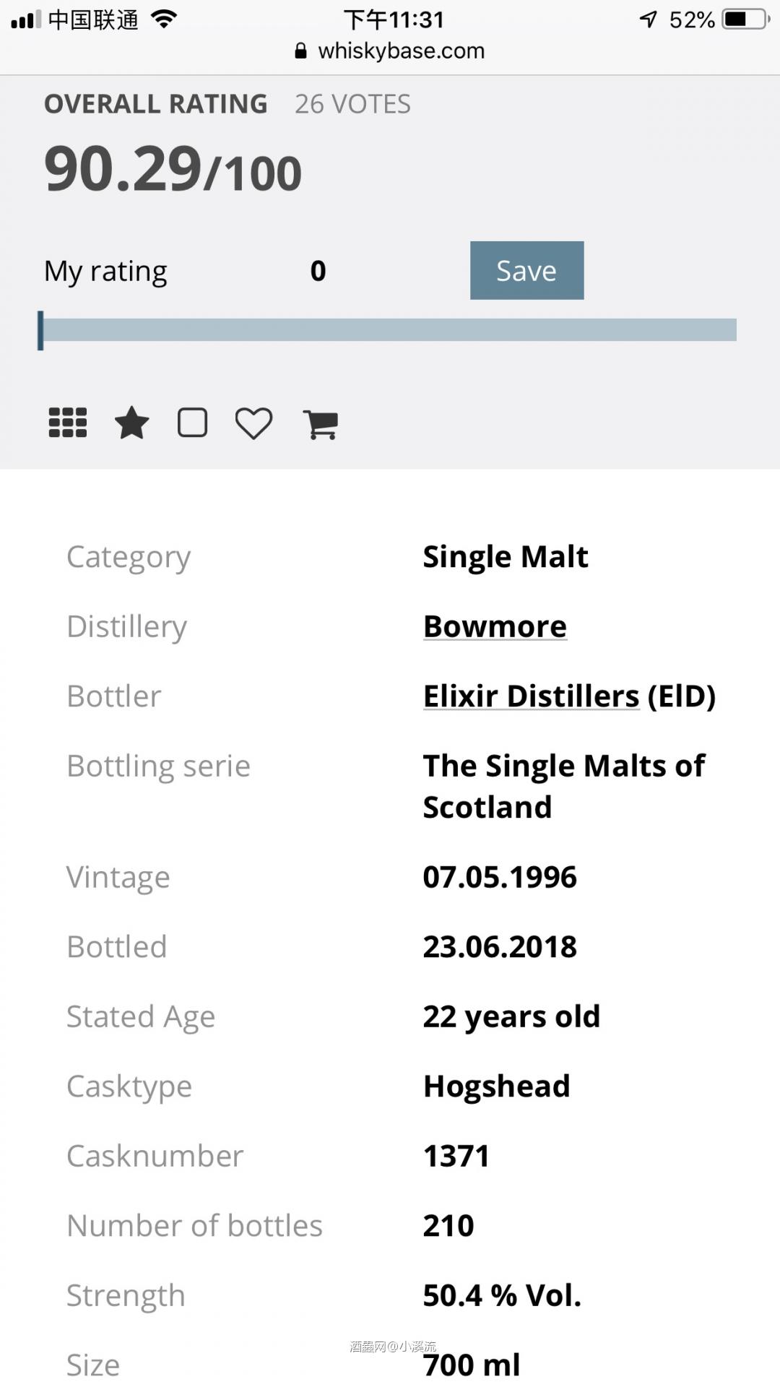Tap the shopping cart icon
This screenshot has height=1387, width=780.
click(x=321, y=423)
